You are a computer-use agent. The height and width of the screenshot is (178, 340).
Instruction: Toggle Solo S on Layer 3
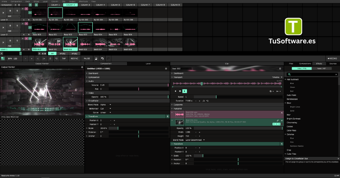pyautogui.click(x=17, y=11)
